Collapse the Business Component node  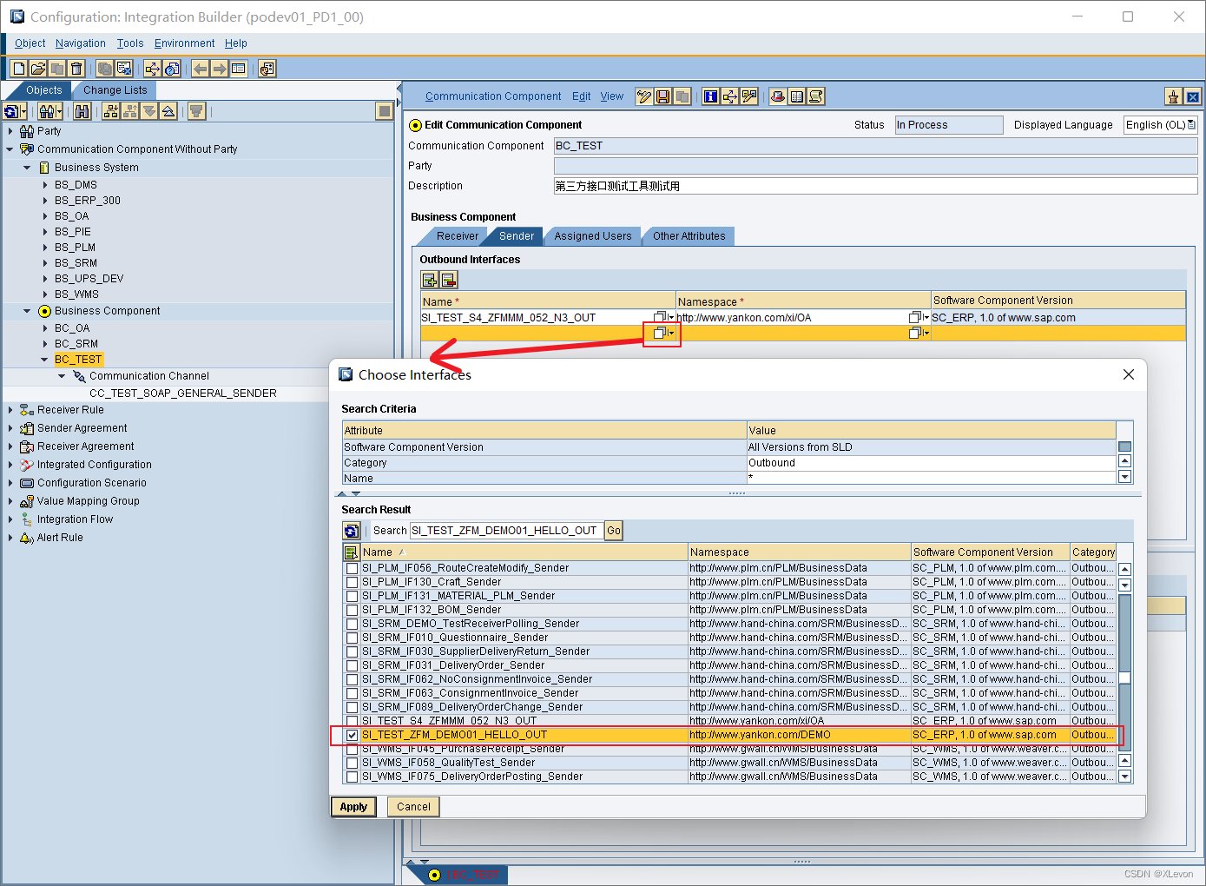(27, 311)
